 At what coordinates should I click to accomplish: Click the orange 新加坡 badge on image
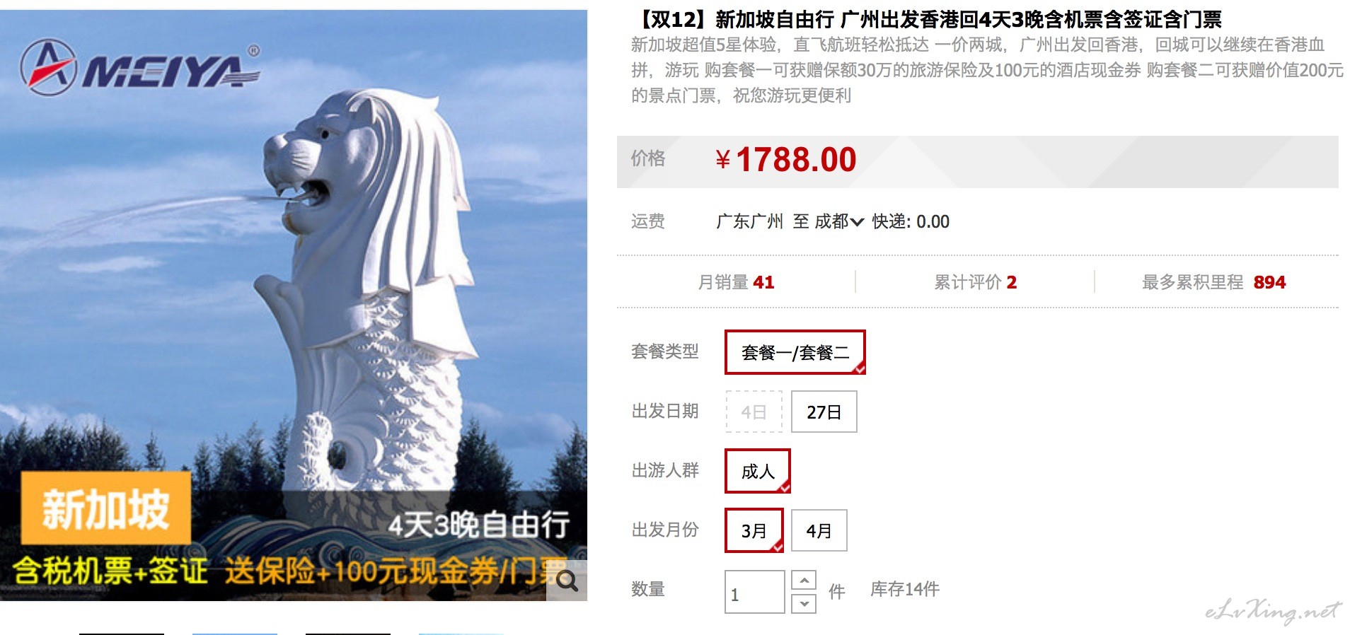coord(106,508)
